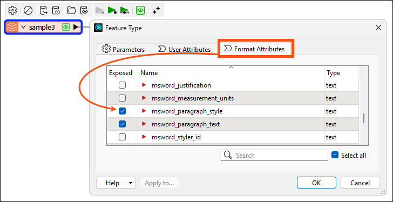
Task: Click the database-with-gear settings icon
Action: point(56,10)
